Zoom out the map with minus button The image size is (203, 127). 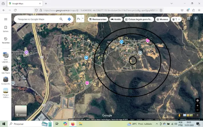[x=197, y=110]
